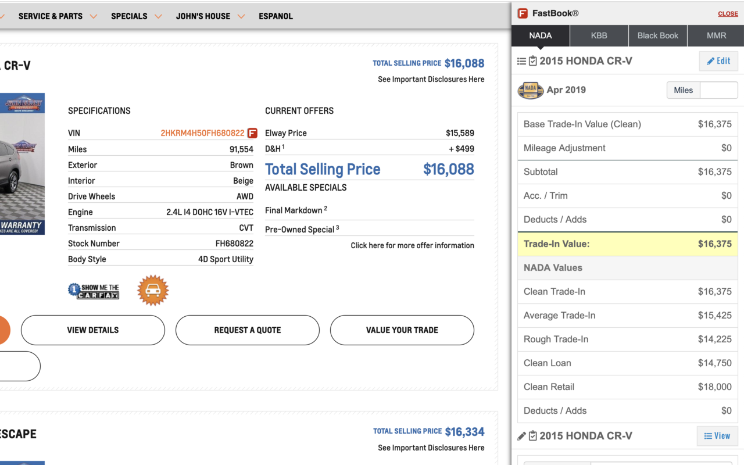Open the Pre-Owned Special offer
Screen dimensions: 744x465
click(302, 229)
